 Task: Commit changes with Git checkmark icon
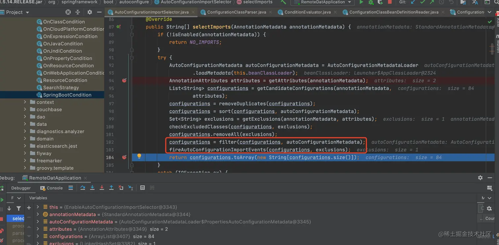[x=422, y=2]
